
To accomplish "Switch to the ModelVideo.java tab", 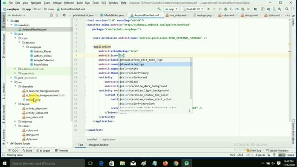I will pos(114,15).
